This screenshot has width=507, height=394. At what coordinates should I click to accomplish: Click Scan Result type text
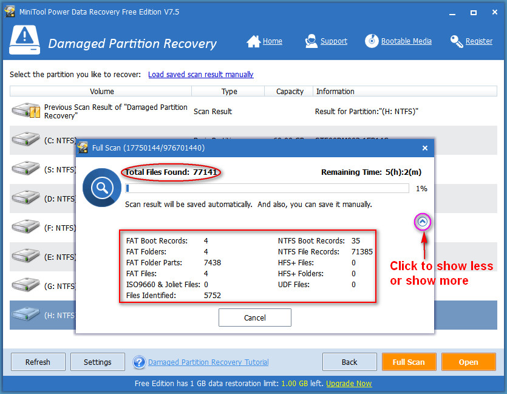coord(213,112)
